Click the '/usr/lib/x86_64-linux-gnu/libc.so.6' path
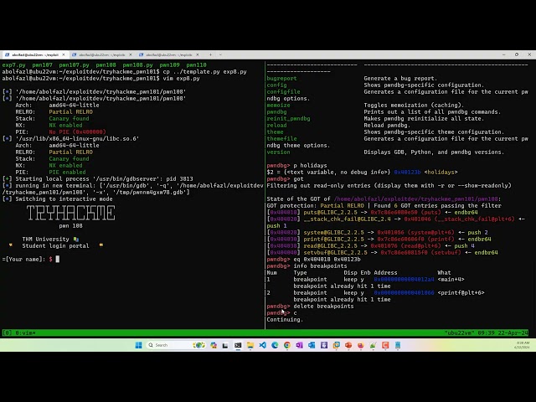The image size is (536, 402). (x=77, y=139)
